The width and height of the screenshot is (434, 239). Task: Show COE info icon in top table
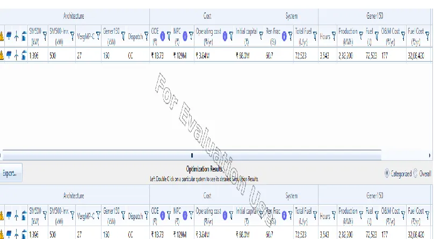(162, 36)
